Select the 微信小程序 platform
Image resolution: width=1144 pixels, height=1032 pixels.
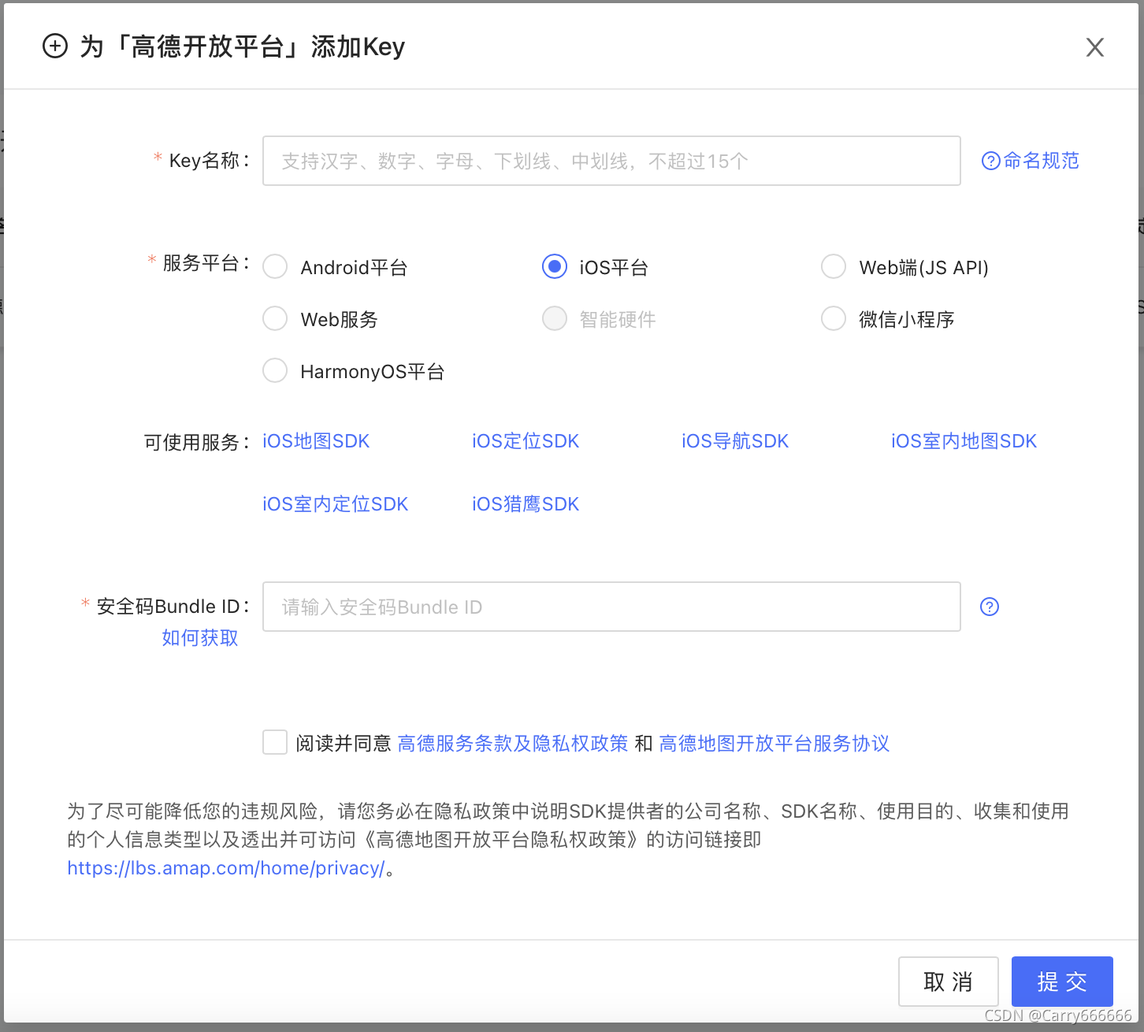click(x=833, y=318)
